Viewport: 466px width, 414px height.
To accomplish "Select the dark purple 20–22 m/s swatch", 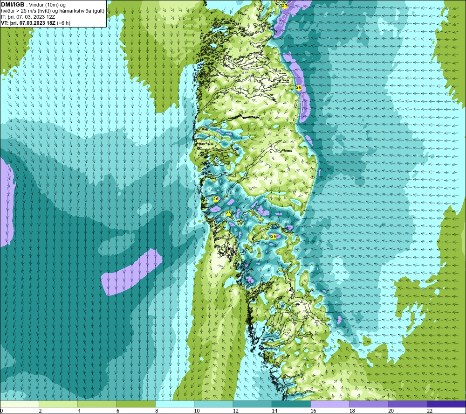I will coord(407,404).
